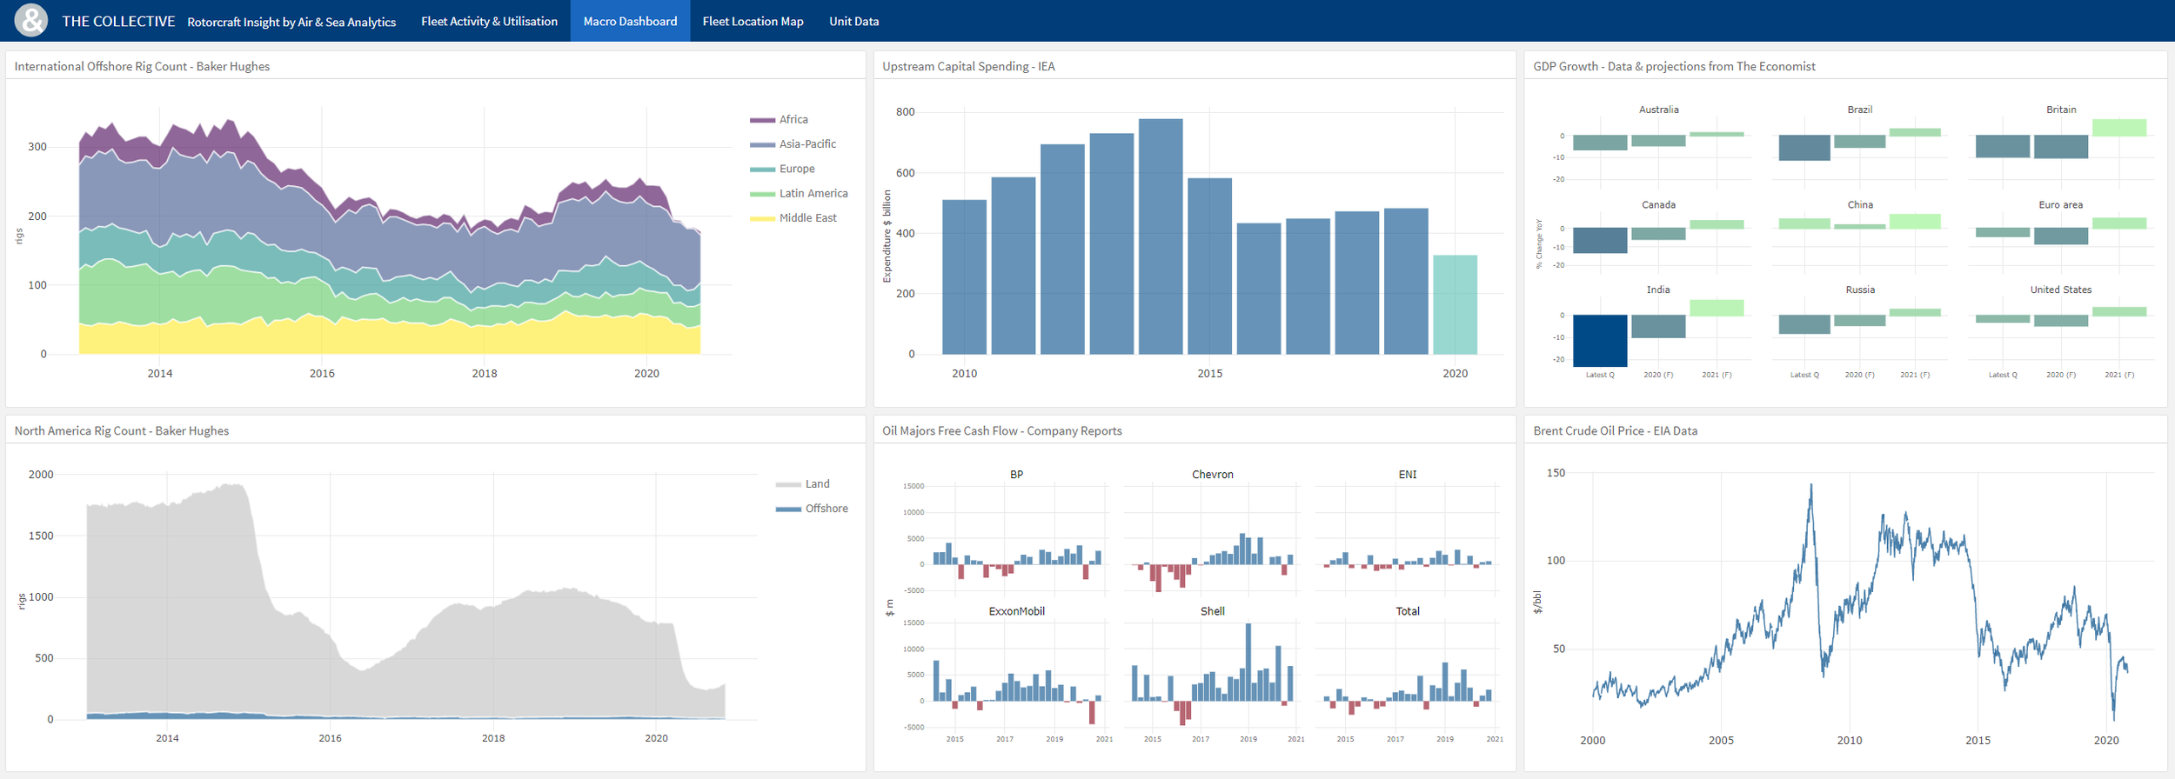The width and height of the screenshot is (2175, 779).
Task: Click THE COLLECTIVE brand title
Action: click(x=118, y=21)
